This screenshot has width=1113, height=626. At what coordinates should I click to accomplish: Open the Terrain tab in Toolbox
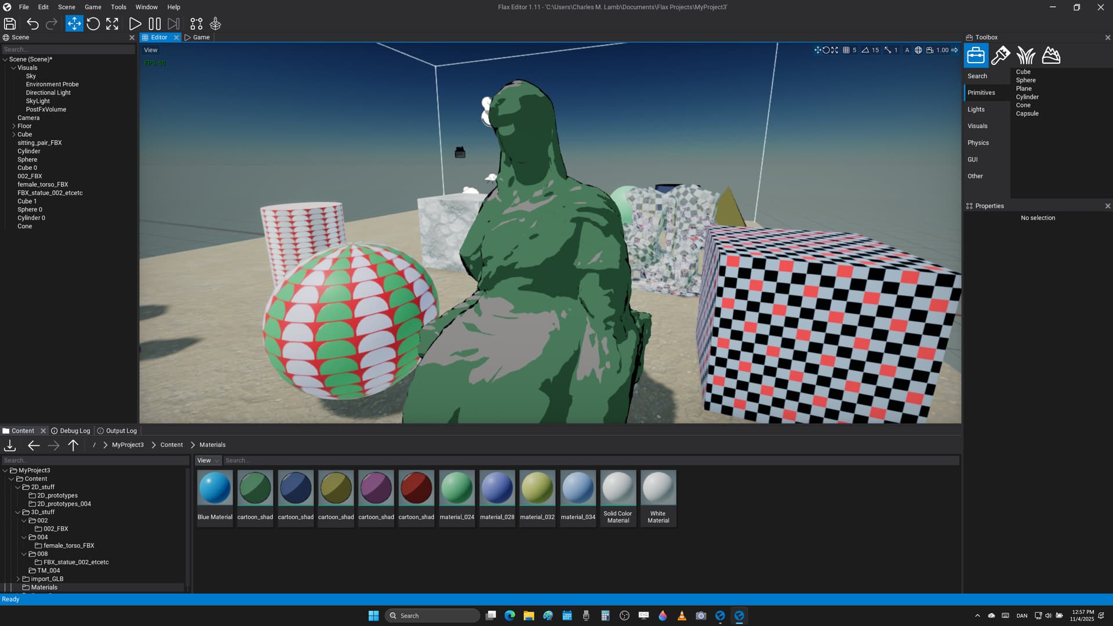click(1051, 56)
